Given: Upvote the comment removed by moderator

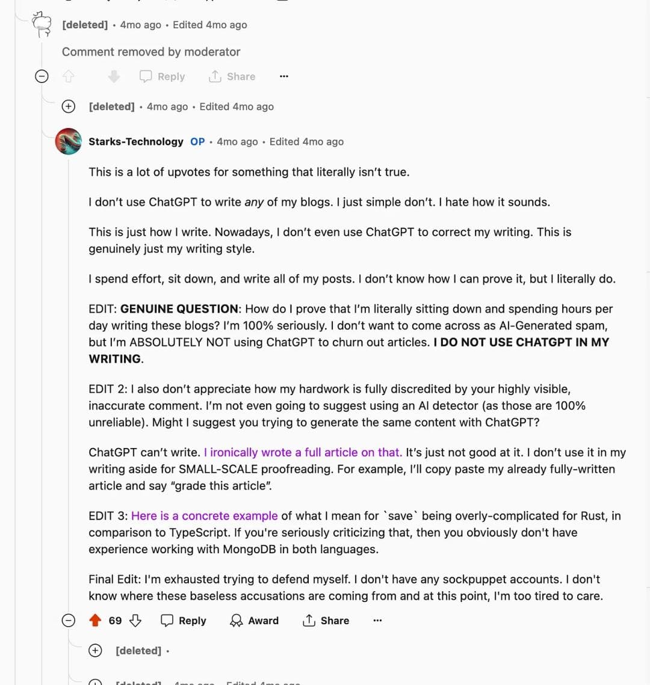Looking at the screenshot, I should point(69,76).
